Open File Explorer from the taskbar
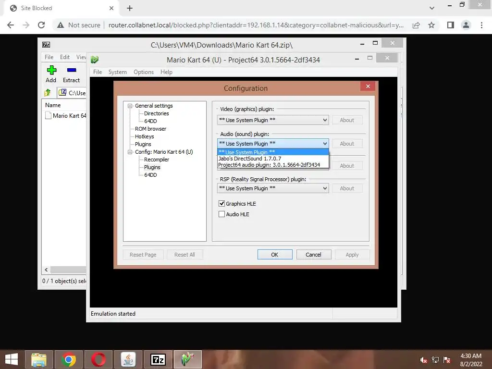 [x=39, y=359]
